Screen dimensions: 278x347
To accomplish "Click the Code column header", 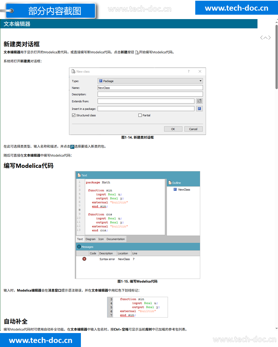I will [93, 253].
